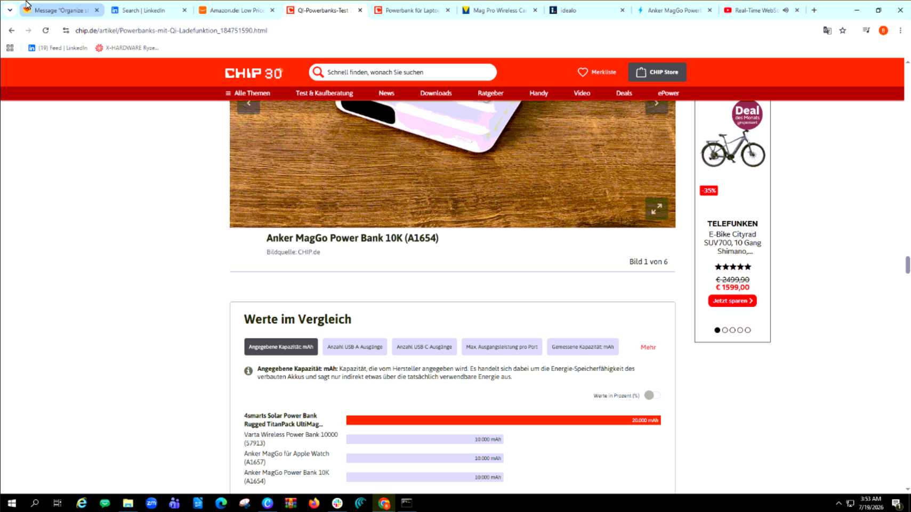Viewport: 911px width, 512px height.
Task: Expand the Chrome tab search dropdown
Action: 10,10
